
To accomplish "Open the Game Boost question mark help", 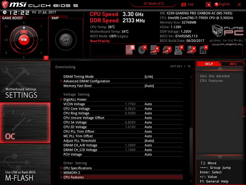I will [x=46, y=58].
